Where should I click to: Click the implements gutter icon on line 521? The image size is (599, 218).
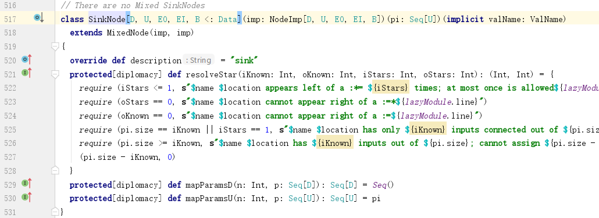[27, 73]
